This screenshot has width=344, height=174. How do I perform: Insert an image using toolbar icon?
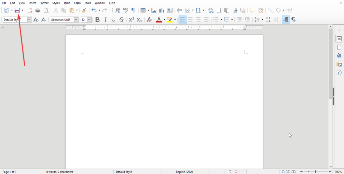click(x=154, y=10)
